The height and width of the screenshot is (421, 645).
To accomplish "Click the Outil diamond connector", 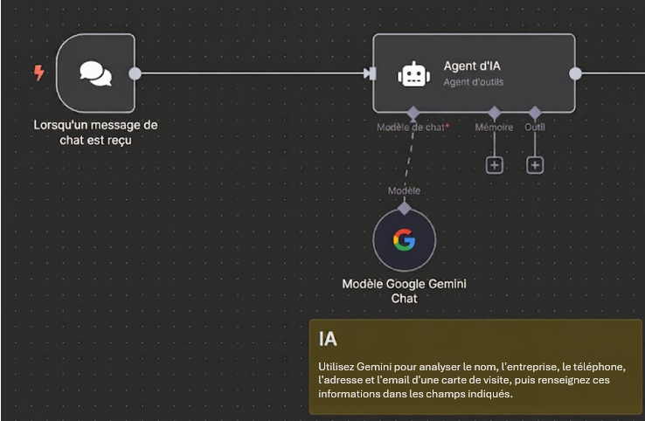I will point(535,113).
